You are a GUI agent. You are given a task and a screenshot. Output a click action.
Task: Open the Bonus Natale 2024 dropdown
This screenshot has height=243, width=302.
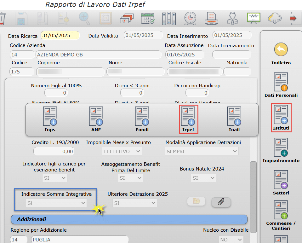point(203,178)
